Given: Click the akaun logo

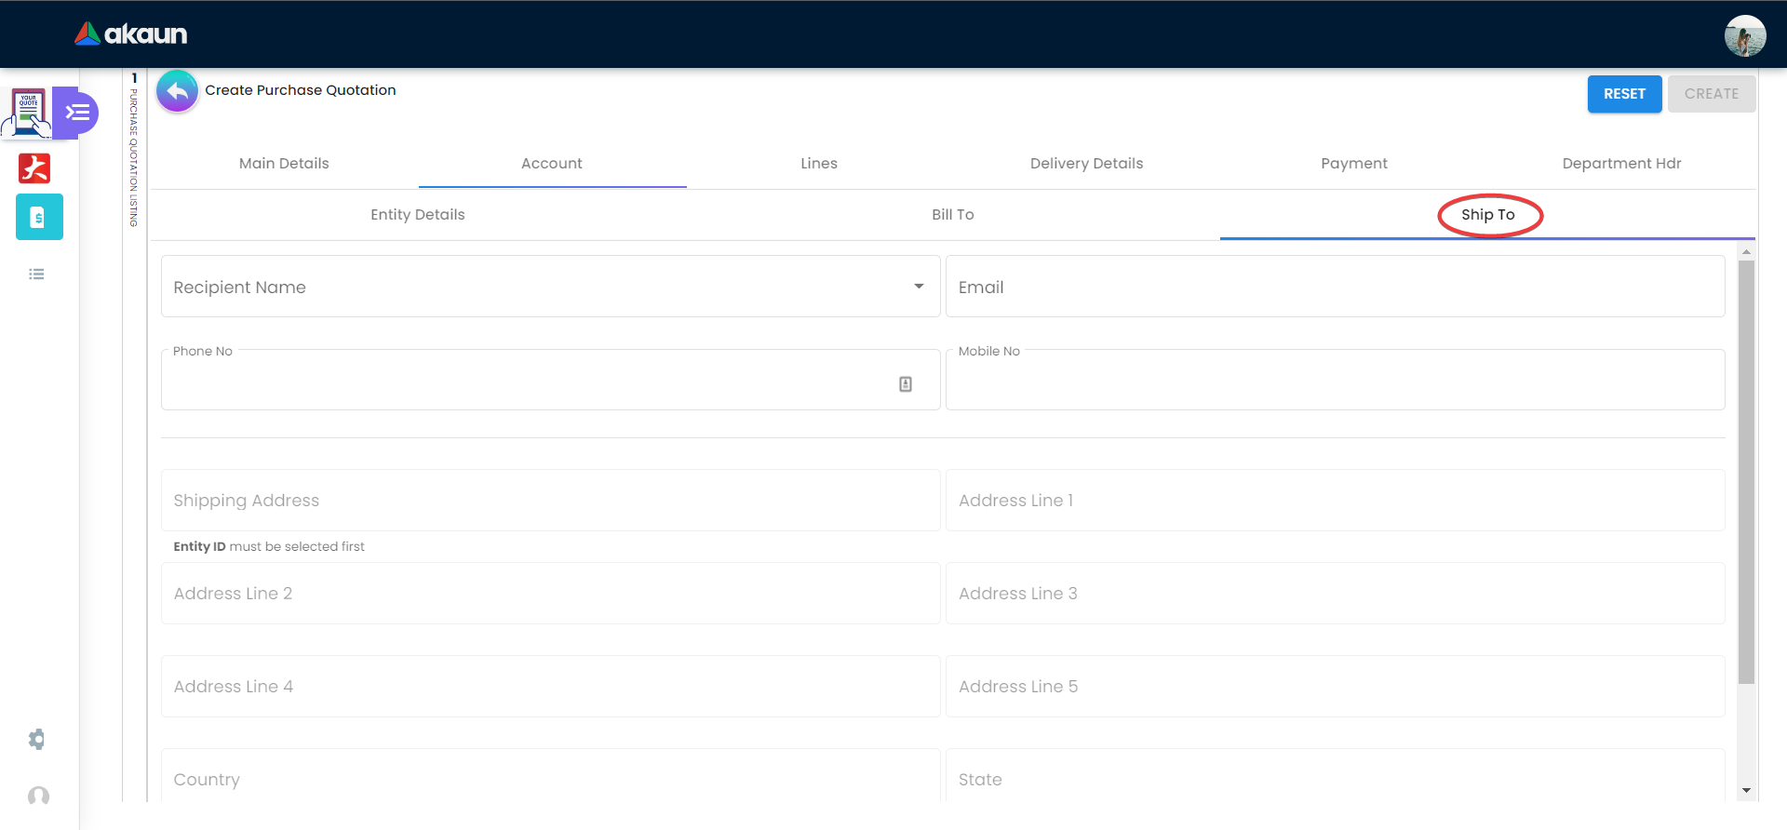Looking at the screenshot, I should click(x=131, y=34).
